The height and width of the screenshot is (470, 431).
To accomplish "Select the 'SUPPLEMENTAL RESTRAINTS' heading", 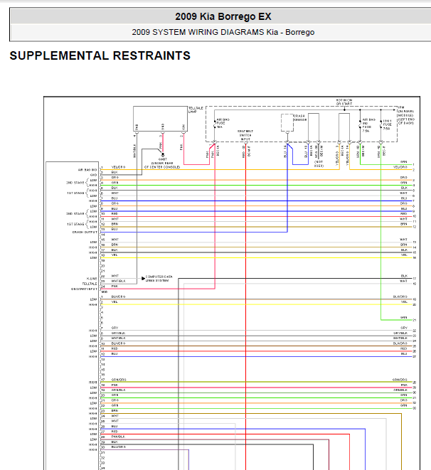I will pyautogui.click(x=100, y=55).
